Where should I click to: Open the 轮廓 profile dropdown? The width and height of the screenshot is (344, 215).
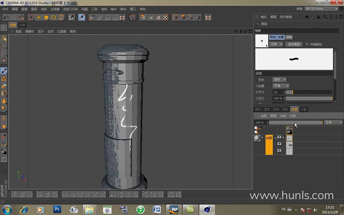[x=281, y=86]
